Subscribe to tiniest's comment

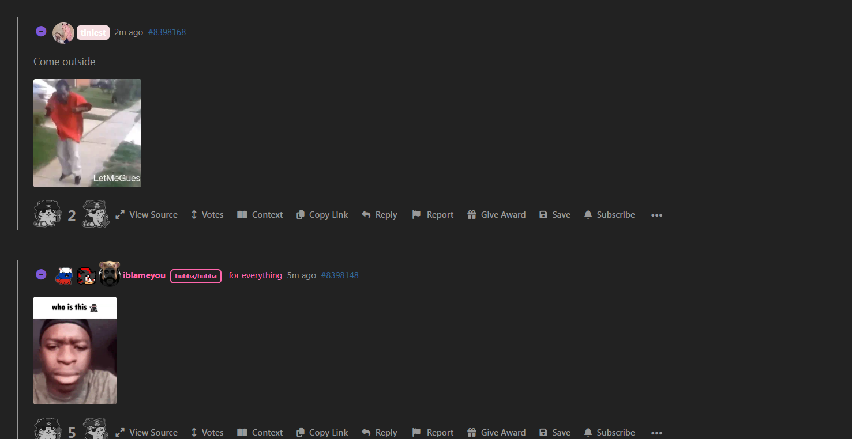(x=609, y=215)
